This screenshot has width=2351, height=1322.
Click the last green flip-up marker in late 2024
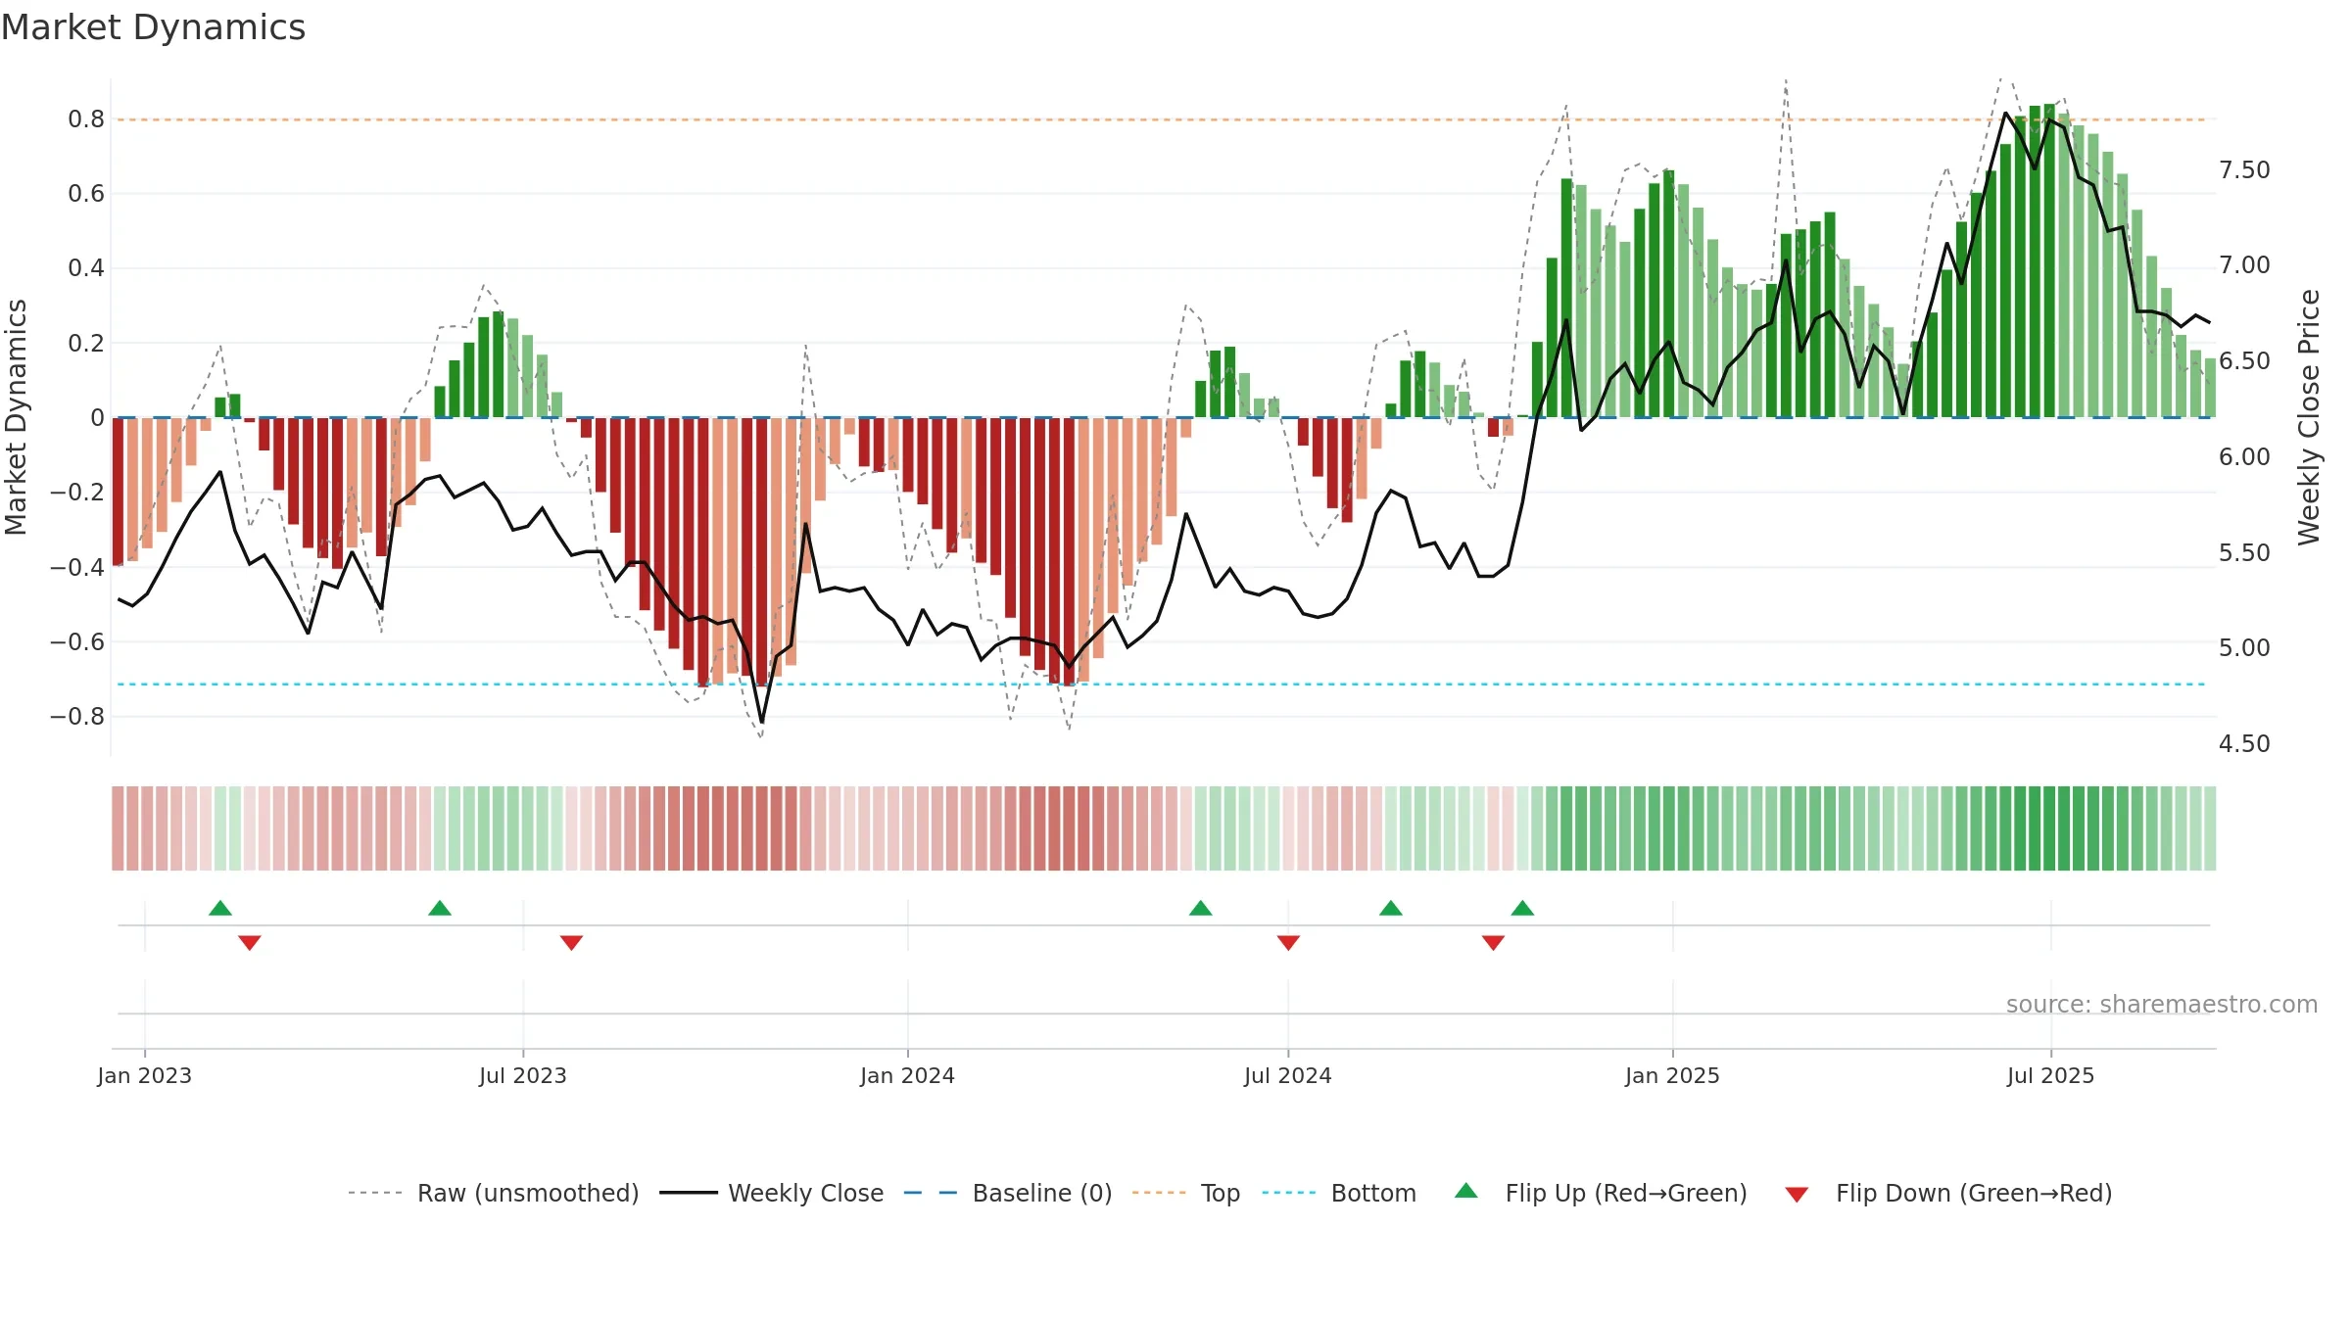(1522, 908)
